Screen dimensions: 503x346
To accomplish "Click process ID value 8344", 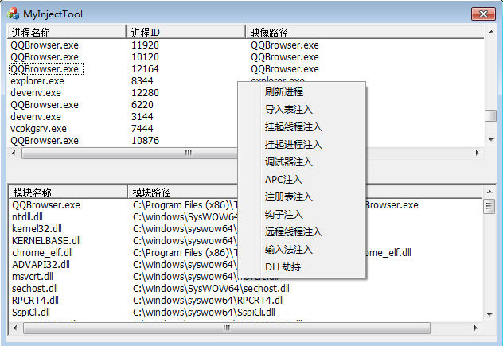I will pos(142,81).
